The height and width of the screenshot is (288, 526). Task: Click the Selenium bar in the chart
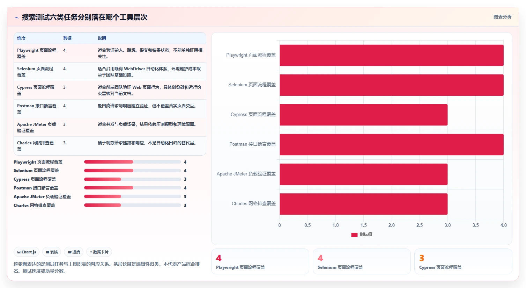(392, 85)
